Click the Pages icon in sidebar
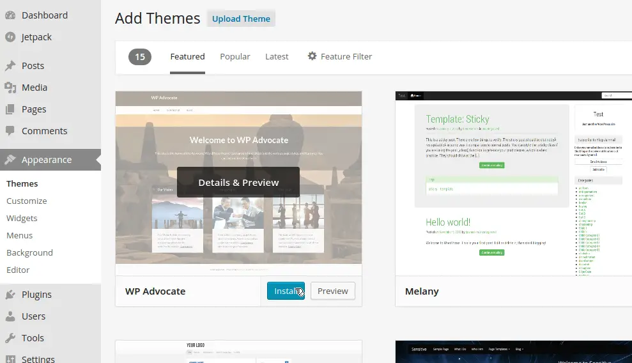The image size is (632, 363). (10, 109)
